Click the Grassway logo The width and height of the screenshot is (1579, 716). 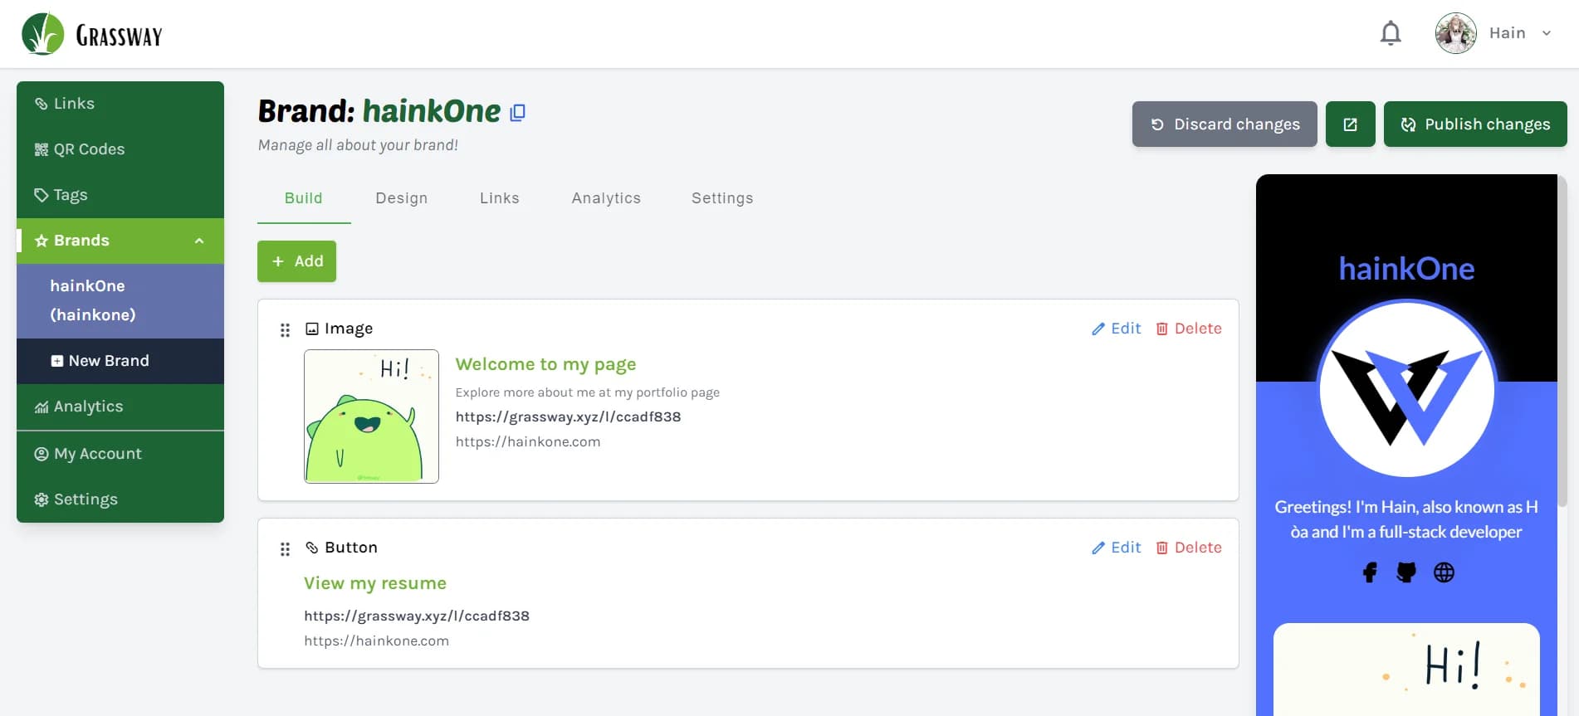(x=92, y=35)
